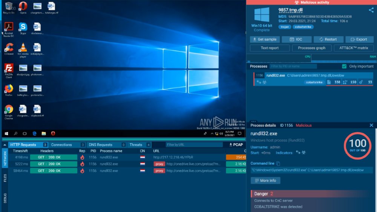Click the CPU RAM usage timeline
377x212 pixels.
[x=312, y=59]
